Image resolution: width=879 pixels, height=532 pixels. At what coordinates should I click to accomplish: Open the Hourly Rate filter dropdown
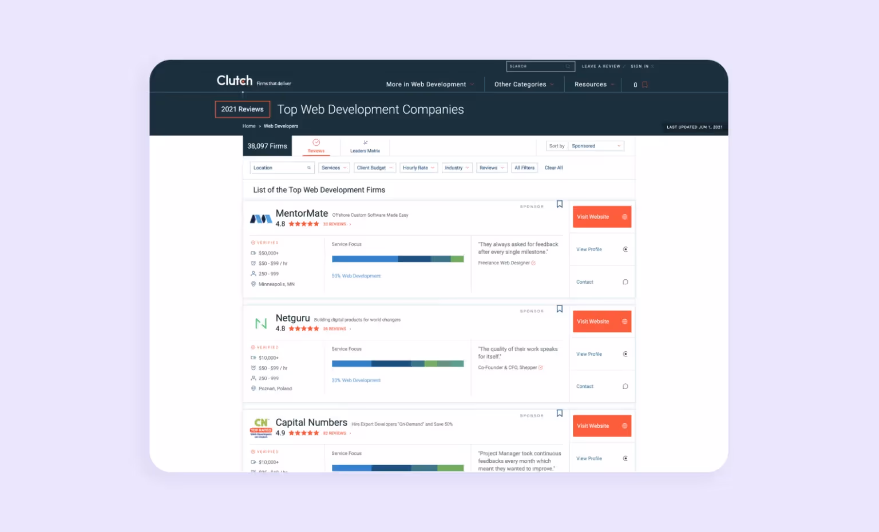click(x=419, y=168)
